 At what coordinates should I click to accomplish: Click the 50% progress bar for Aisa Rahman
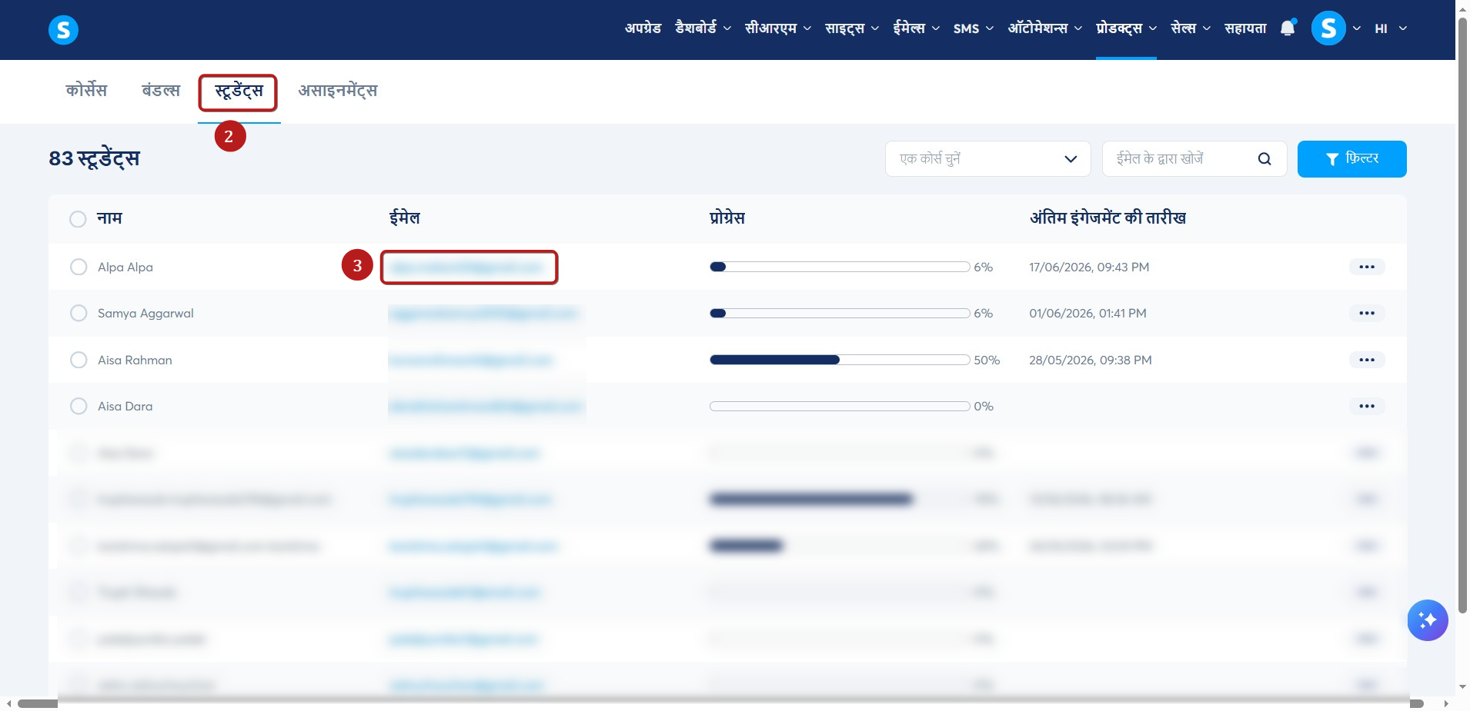coord(840,360)
